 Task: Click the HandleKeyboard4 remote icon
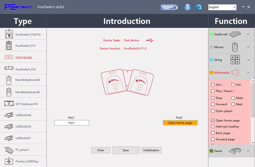(9, 80)
